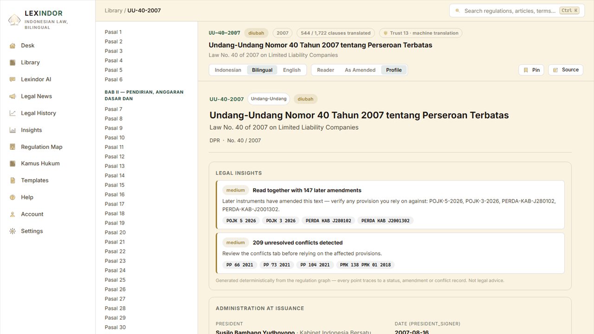This screenshot has height=334, width=594.
Task: Click the Source document icon
Action: click(x=555, y=70)
